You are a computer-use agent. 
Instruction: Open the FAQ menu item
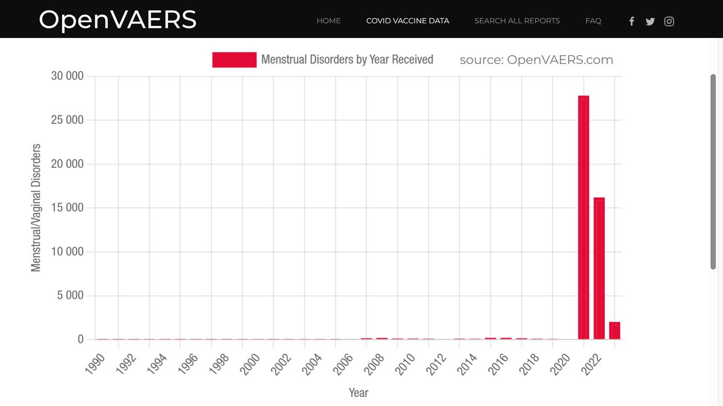point(593,21)
